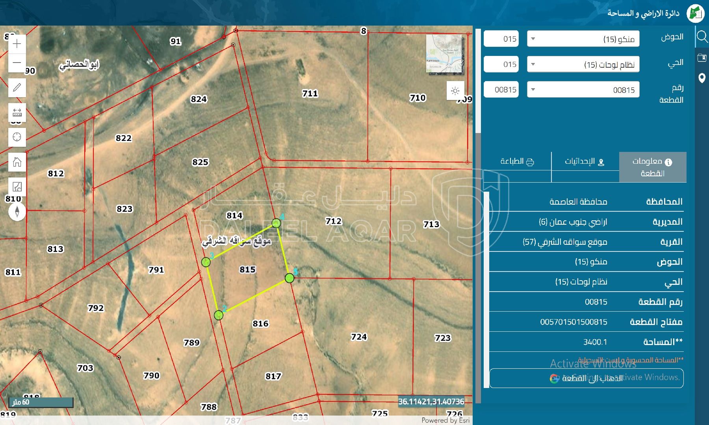Open the ruler measurement tool
Viewport: 709px width, 425px height.
pos(17,113)
